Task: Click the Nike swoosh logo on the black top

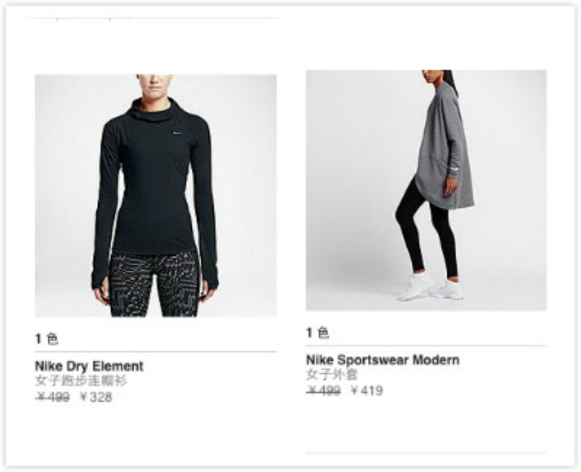Action: click(x=178, y=134)
